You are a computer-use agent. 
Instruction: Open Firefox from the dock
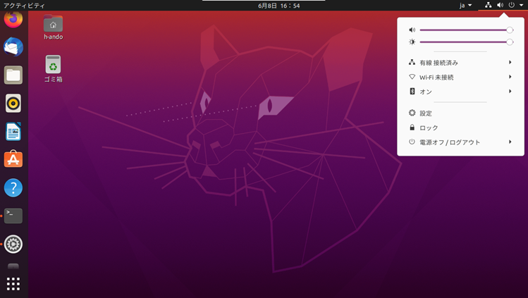point(13,19)
